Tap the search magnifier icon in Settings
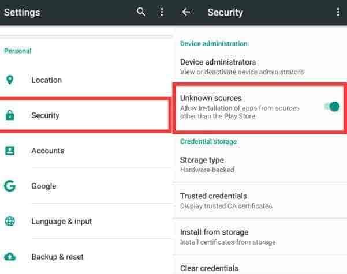The height and width of the screenshot is (274, 347). 141,12
